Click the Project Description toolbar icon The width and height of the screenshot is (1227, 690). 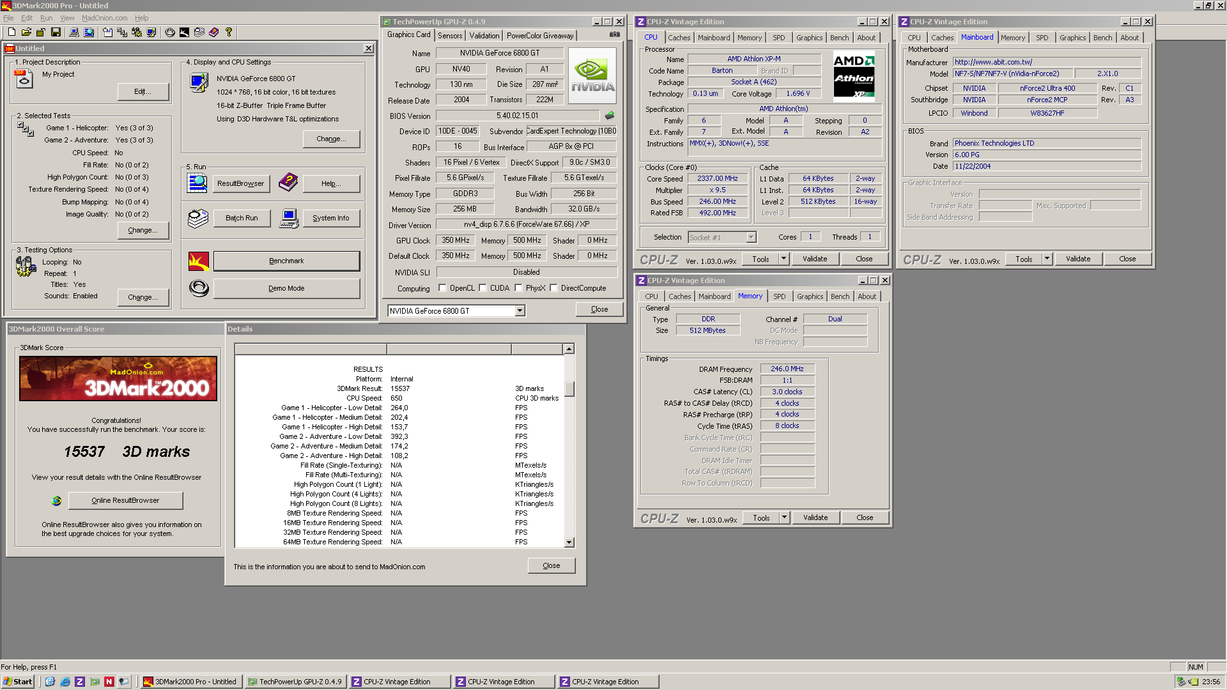[x=107, y=32]
